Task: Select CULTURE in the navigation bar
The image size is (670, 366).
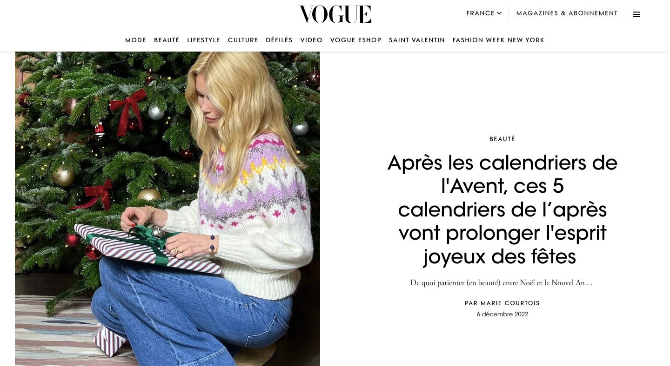Action: [243, 40]
